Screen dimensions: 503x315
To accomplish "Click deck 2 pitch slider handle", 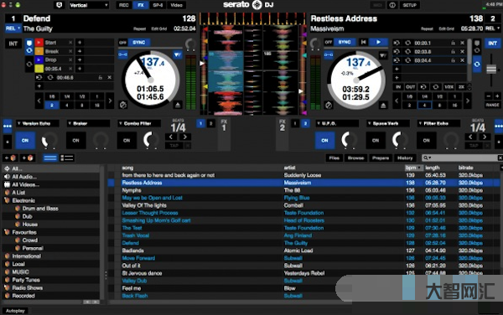I will coord(491,69).
